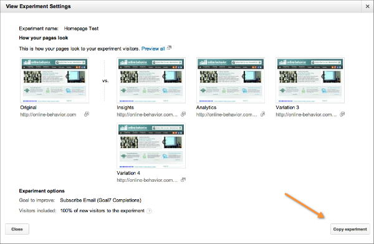The width and height of the screenshot is (374, 244).
Task: Click the URL under Analytics variation
Action: coord(227,115)
